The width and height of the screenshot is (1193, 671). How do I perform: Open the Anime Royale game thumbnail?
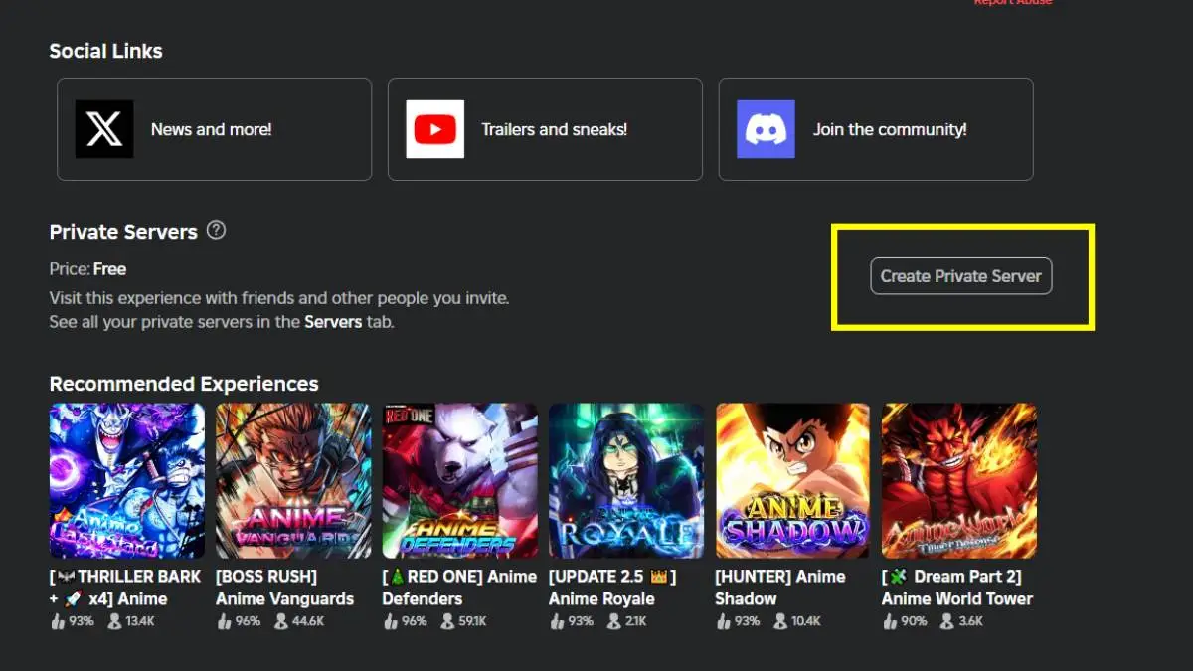pos(626,480)
